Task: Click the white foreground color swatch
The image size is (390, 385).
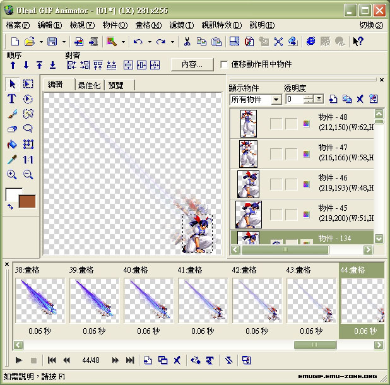Action: (12, 194)
